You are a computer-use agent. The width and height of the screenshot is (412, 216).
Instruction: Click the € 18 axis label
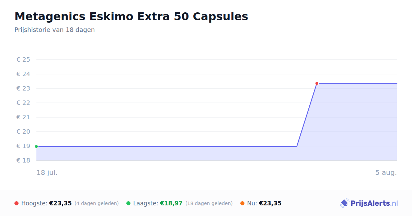23,160
